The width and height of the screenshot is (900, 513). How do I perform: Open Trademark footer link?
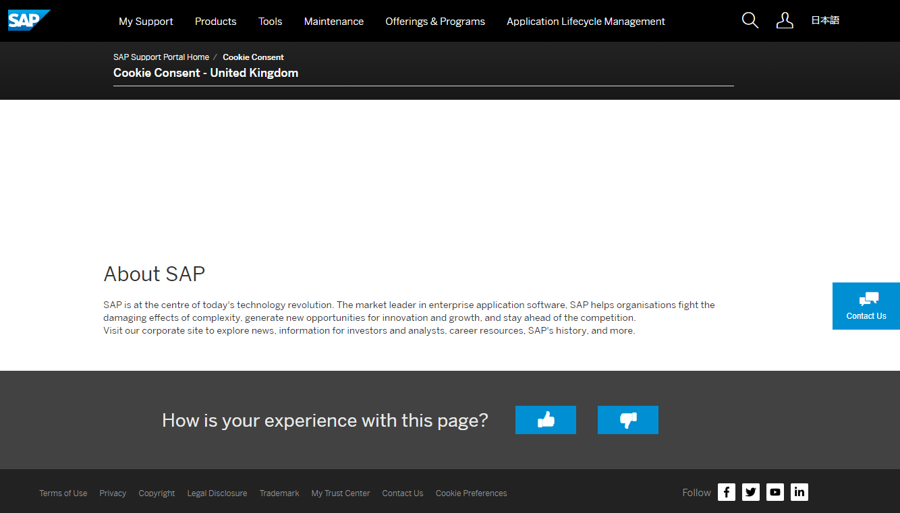[279, 493]
